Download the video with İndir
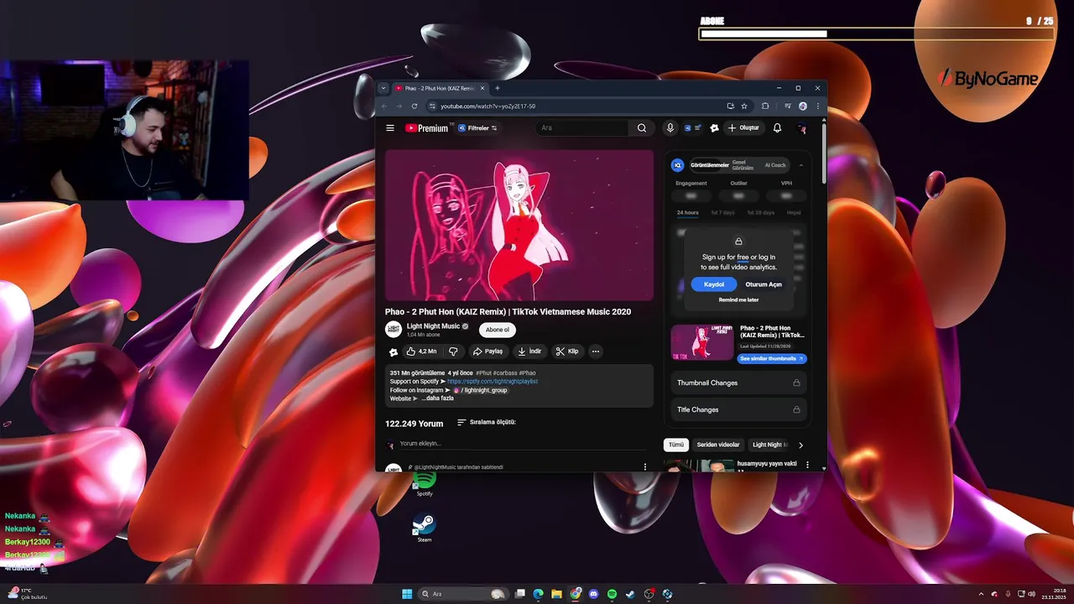This screenshot has width=1074, height=604. [529, 351]
